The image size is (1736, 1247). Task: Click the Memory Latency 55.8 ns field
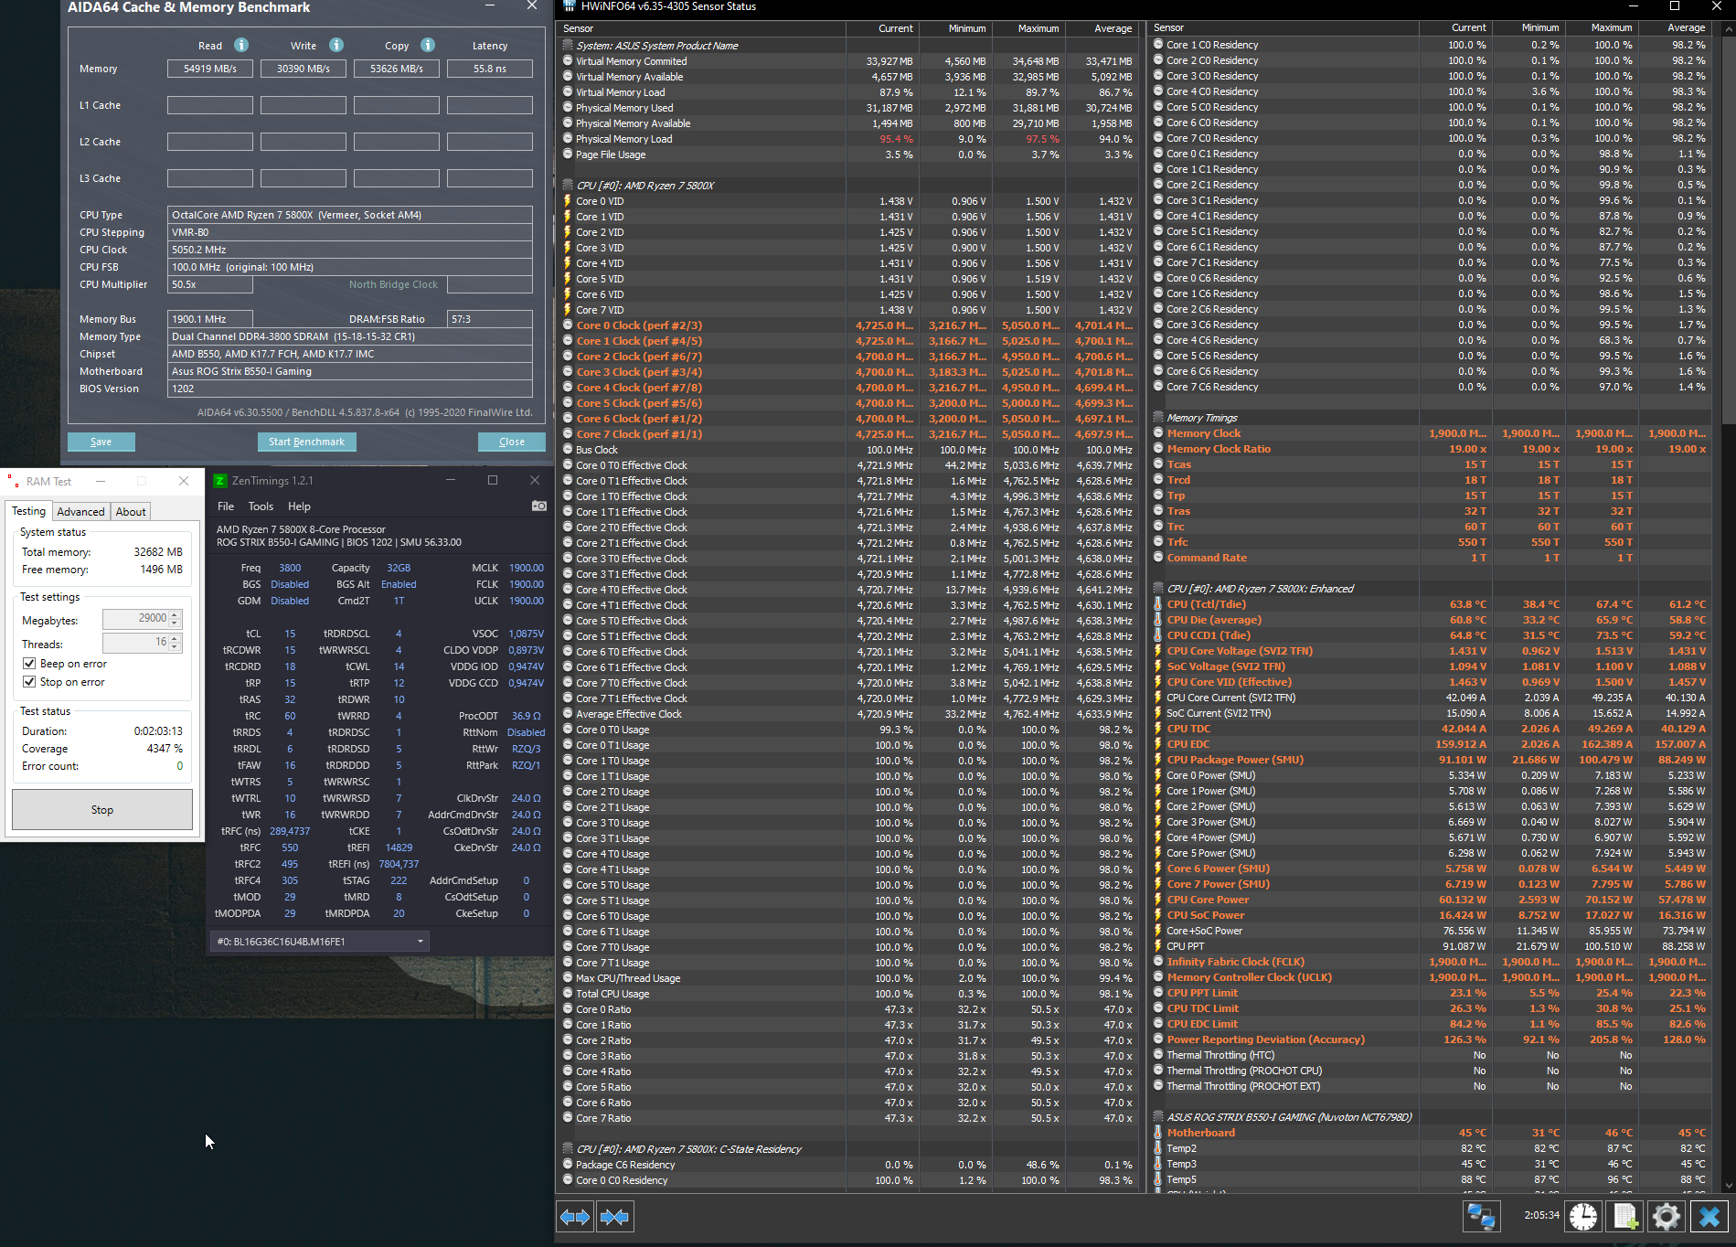[490, 69]
